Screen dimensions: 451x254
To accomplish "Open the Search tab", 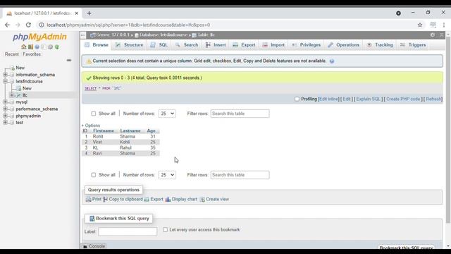I will (187, 45).
